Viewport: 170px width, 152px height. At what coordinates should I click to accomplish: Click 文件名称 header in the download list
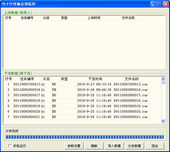click(132, 79)
